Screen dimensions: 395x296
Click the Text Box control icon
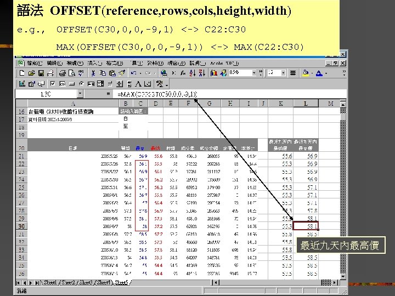pyautogui.click(x=62, y=83)
